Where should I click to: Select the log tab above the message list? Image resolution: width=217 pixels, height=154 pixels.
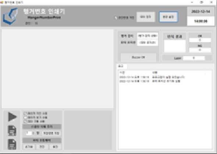121,66
